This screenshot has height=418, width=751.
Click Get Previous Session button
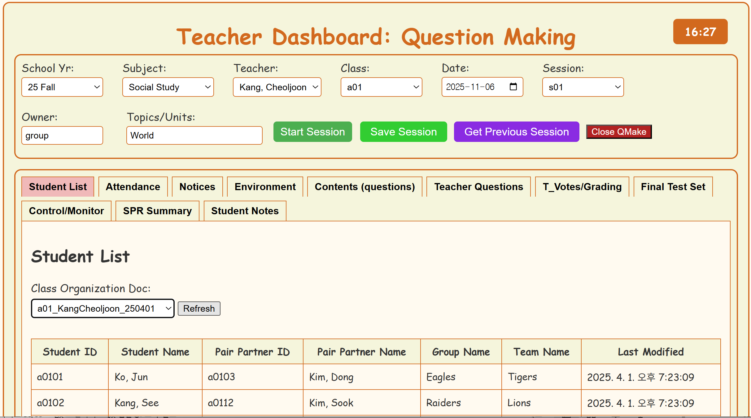click(516, 132)
